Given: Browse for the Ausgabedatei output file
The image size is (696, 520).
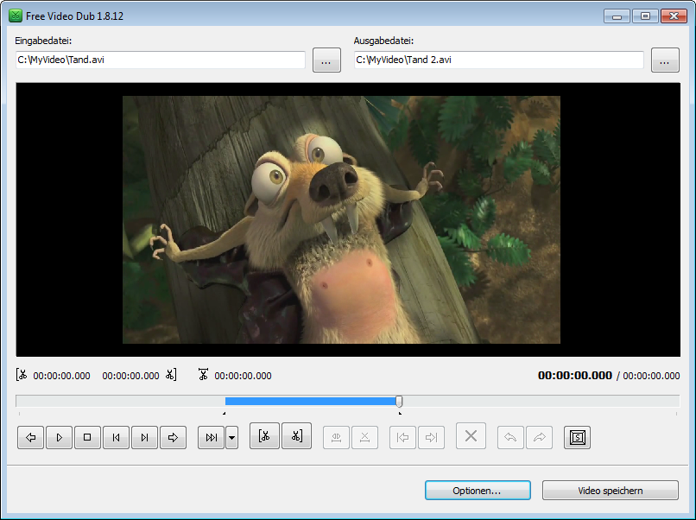Looking at the screenshot, I should (x=665, y=60).
